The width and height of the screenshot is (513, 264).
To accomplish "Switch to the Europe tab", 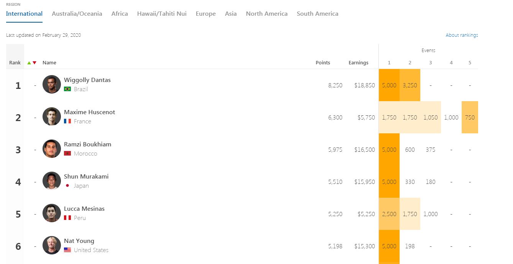I will pos(205,14).
